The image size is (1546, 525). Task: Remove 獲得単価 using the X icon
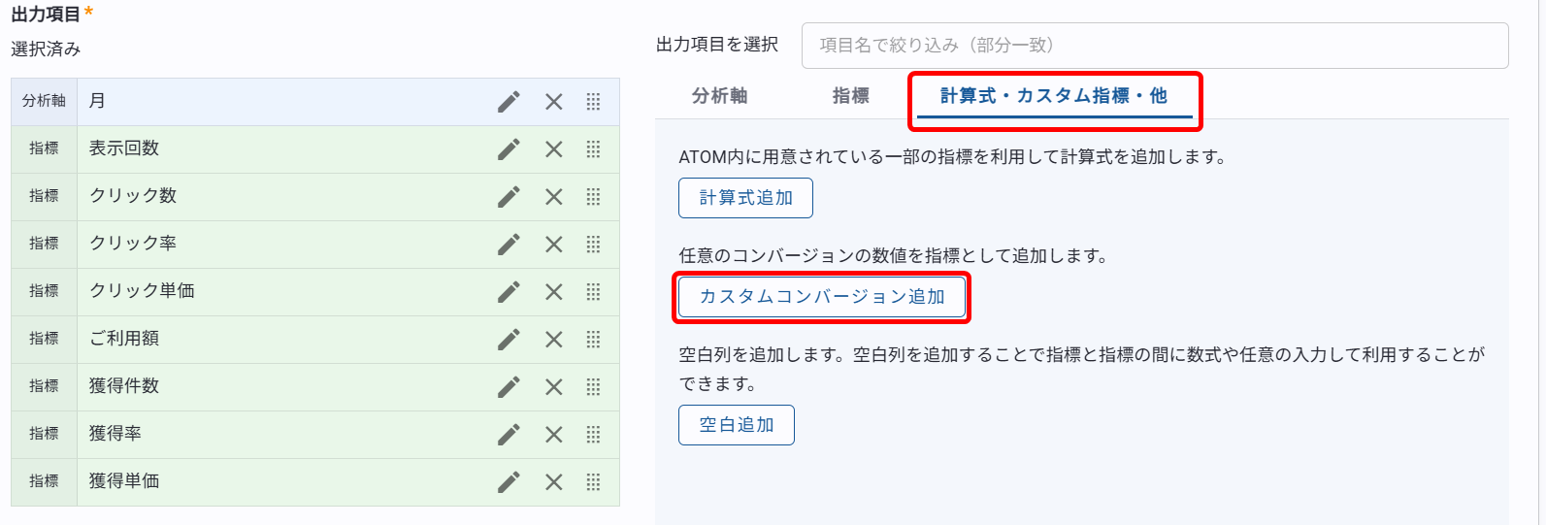554,482
